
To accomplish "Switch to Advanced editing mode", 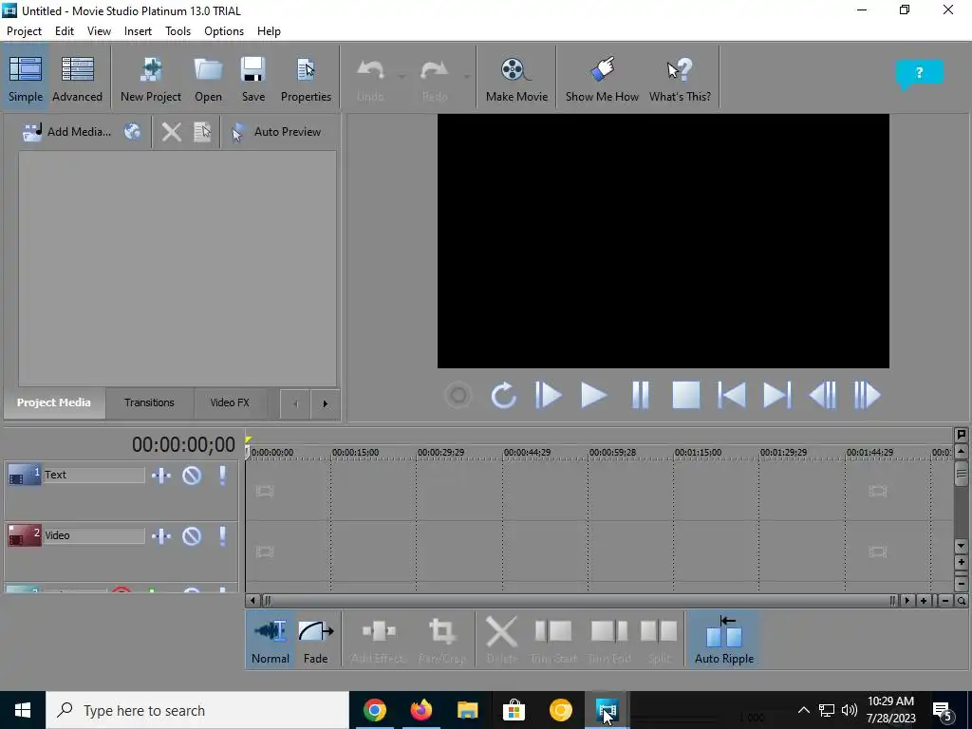I will click(x=77, y=79).
